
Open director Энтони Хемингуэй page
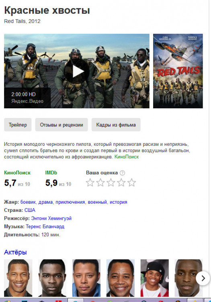(x=51, y=218)
